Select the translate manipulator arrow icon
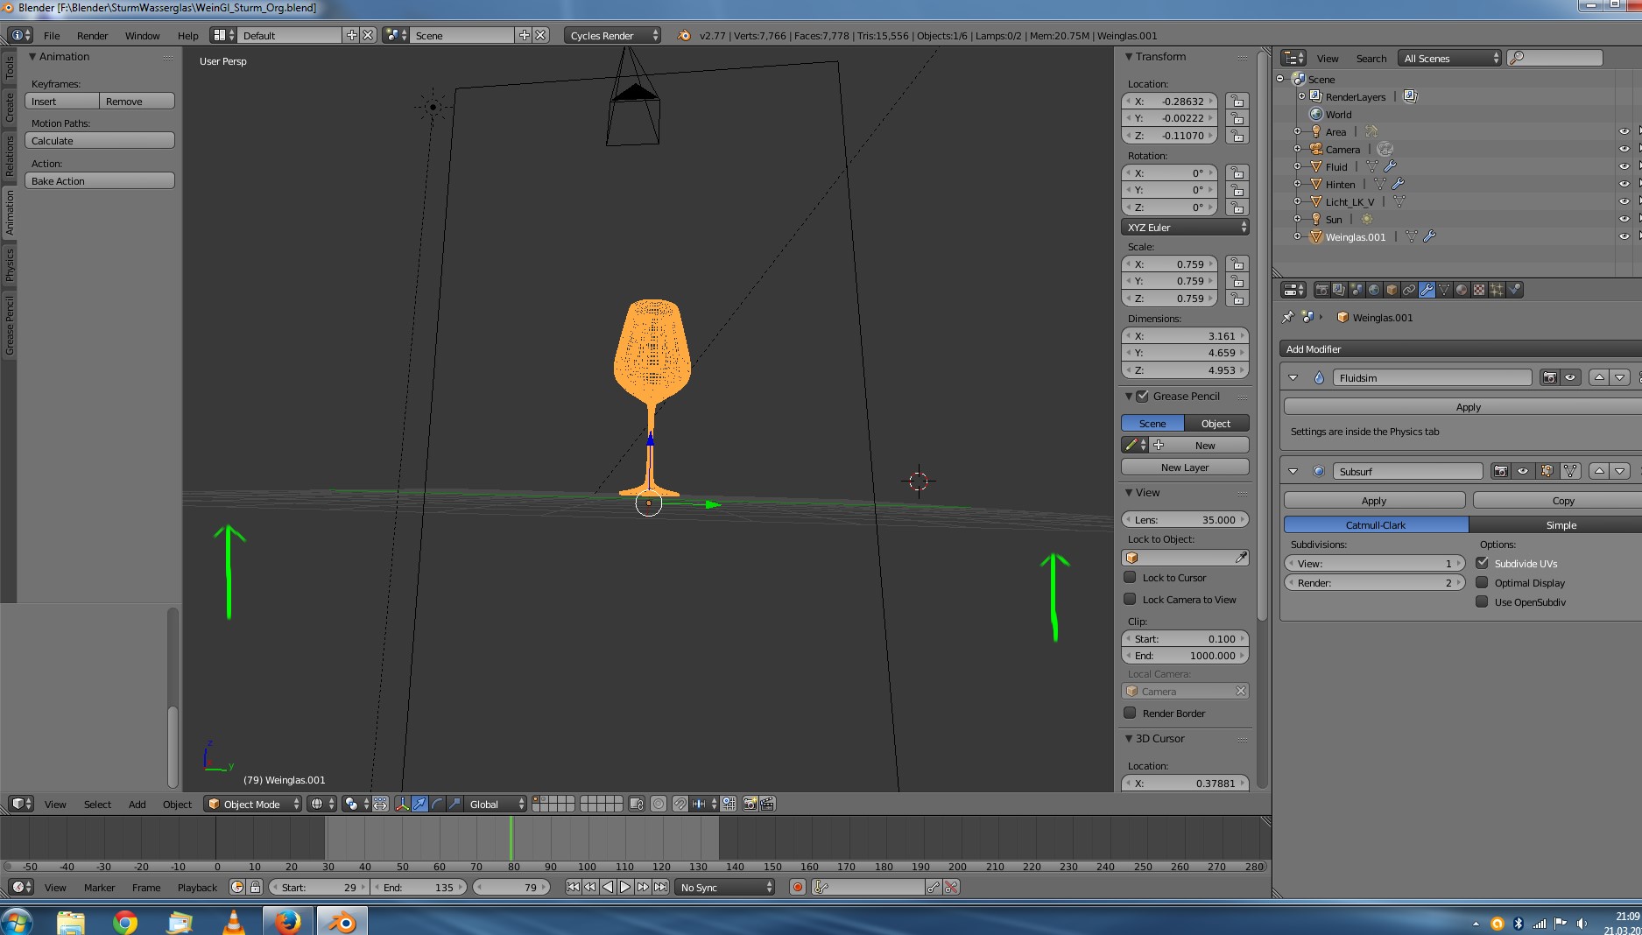Viewport: 1642px width, 935px height. [x=419, y=804]
